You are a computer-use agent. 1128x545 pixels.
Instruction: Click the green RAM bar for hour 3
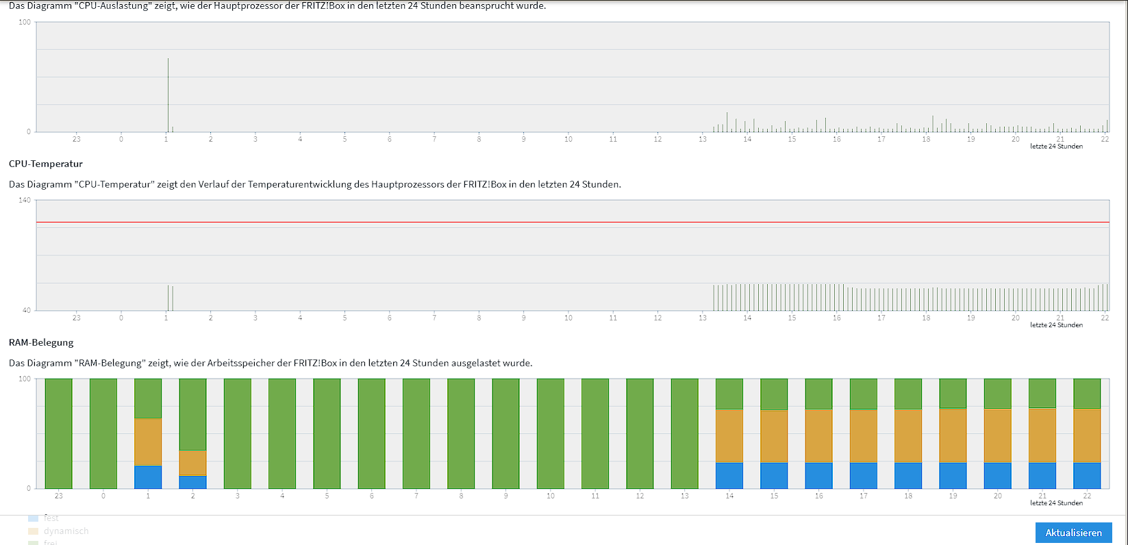(x=238, y=433)
